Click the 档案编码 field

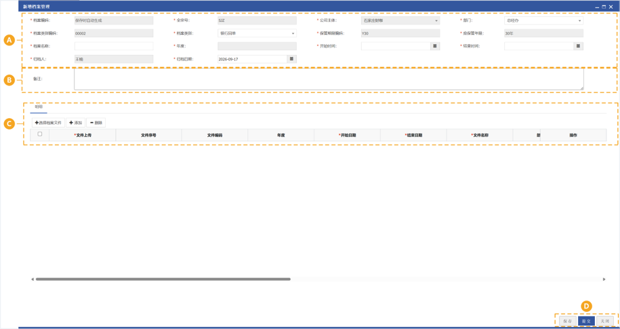pyautogui.click(x=114, y=20)
